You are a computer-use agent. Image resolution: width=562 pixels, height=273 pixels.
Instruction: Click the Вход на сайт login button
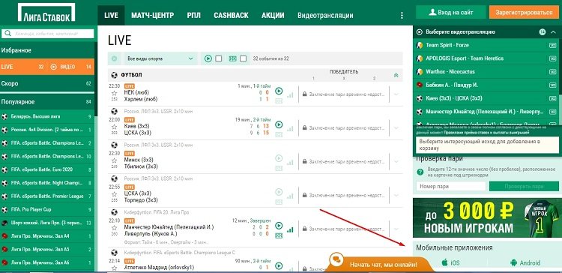click(x=451, y=12)
